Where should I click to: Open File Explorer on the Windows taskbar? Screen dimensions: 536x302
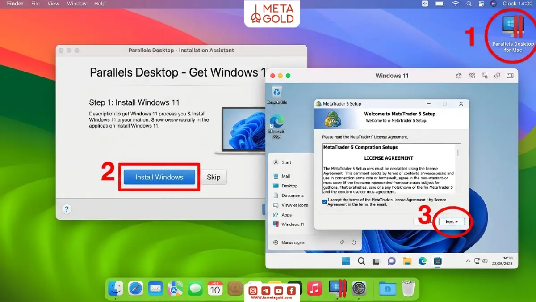[407, 261]
